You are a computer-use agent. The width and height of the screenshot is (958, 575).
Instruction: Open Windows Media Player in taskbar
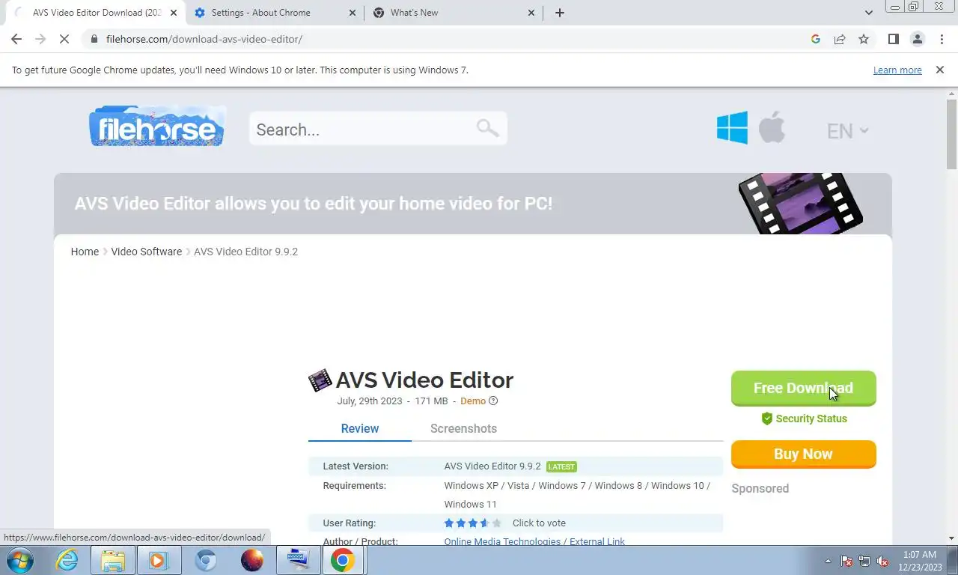point(158,560)
